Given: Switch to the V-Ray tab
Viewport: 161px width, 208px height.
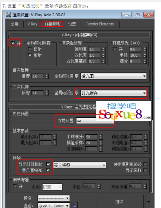Looking at the screenshot, I should 33,24.
